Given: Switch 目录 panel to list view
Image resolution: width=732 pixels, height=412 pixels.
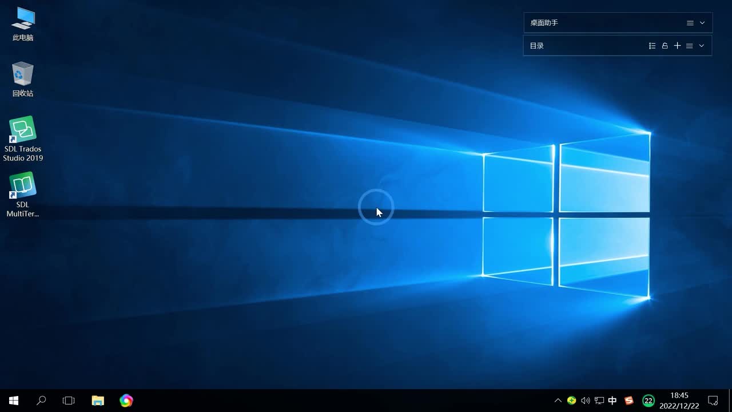Looking at the screenshot, I should 652,46.
